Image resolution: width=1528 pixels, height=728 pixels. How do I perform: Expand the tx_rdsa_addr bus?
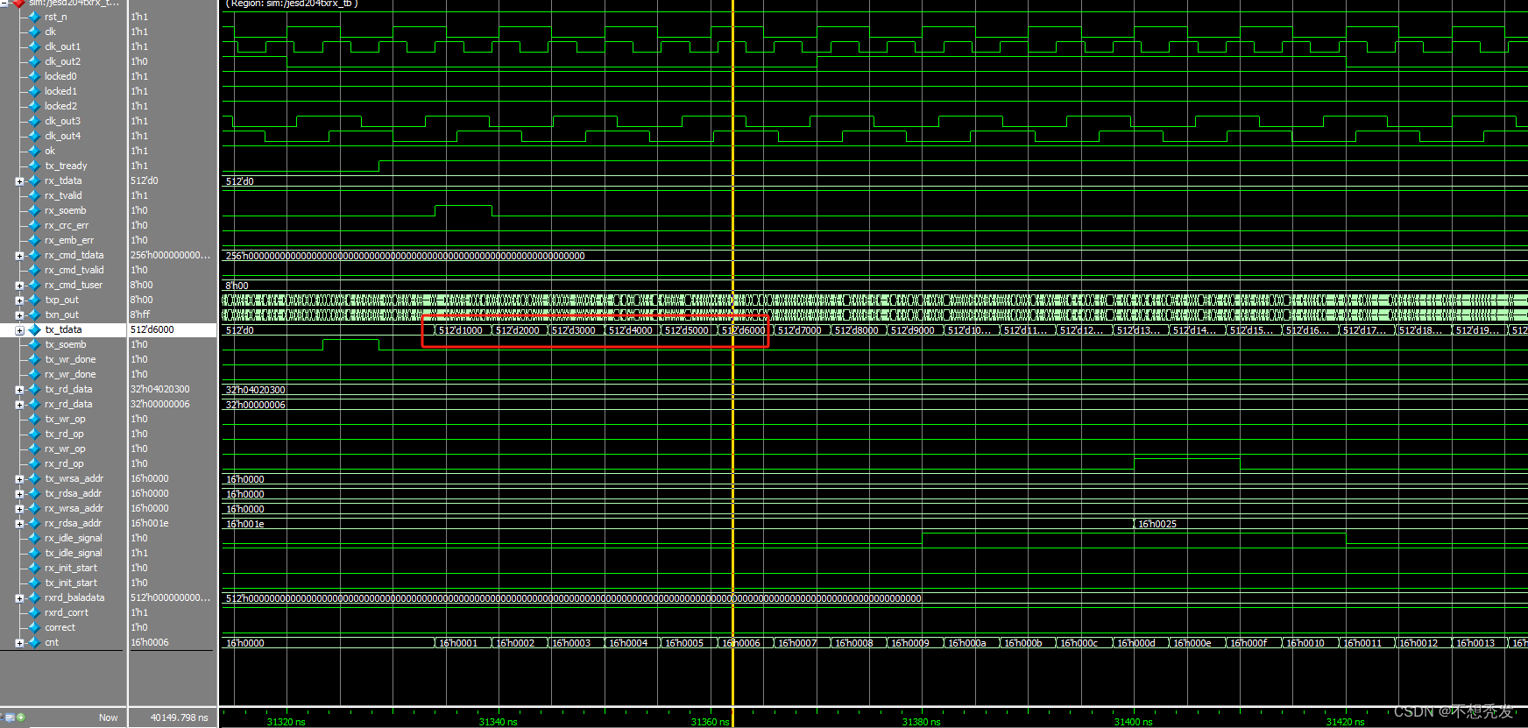point(19,494)
